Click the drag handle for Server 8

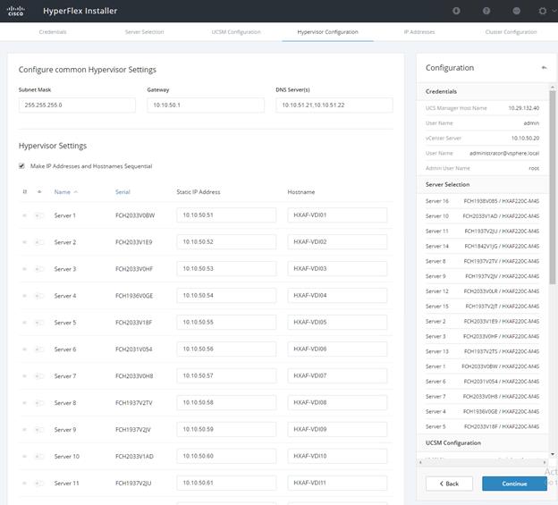24,403
